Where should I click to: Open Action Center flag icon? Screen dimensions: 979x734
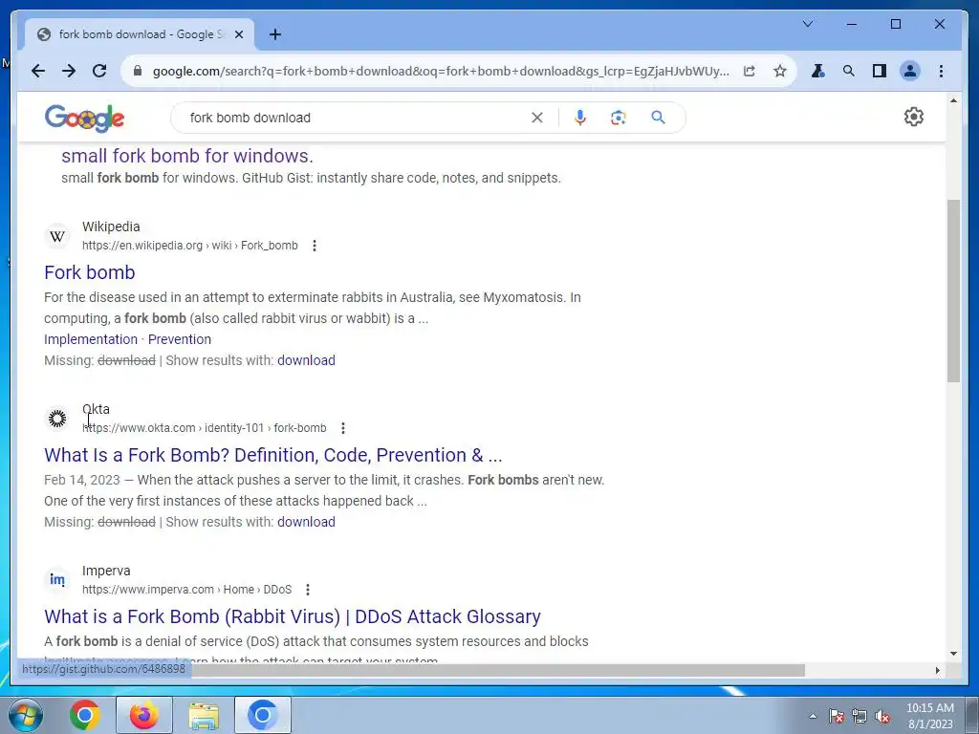click(x=836, y=717)
